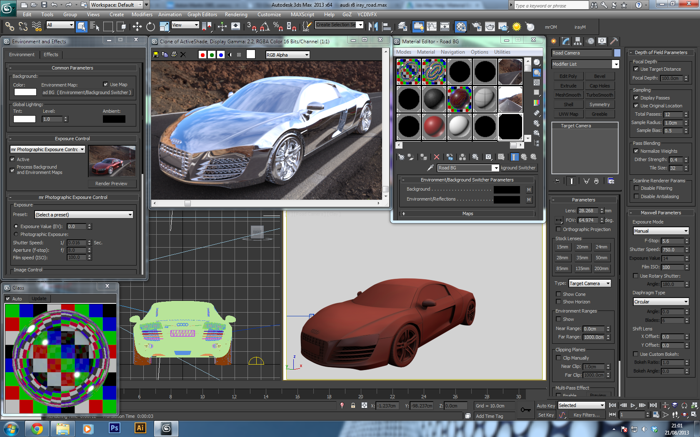This screenshot has height=437, width=700.
Task: Open Render Setup teapot icon
Action: 477,27
